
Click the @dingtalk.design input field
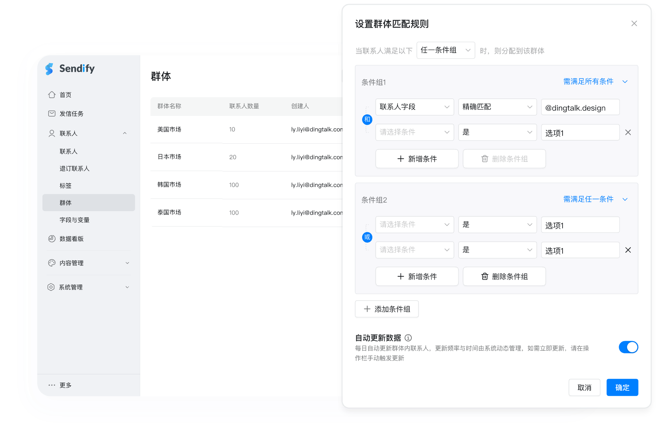click(x=580, y=107)
